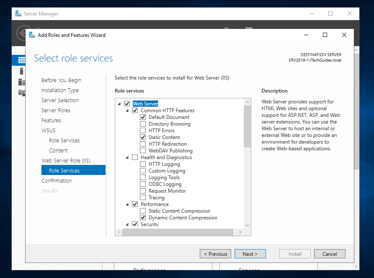
Task: Open the WSUS step
Action: 49,130
